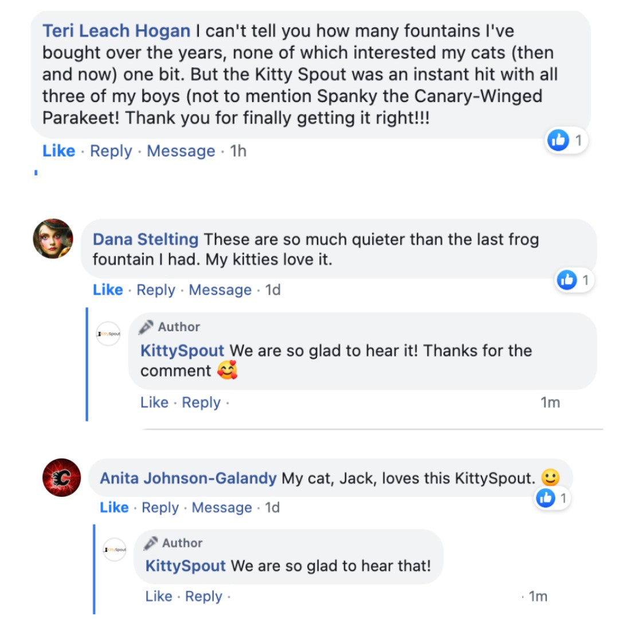Like Teri Leach Hogan's comment
Image resolution: width=619 pixels, height=619 pixels.
(58, 151)
